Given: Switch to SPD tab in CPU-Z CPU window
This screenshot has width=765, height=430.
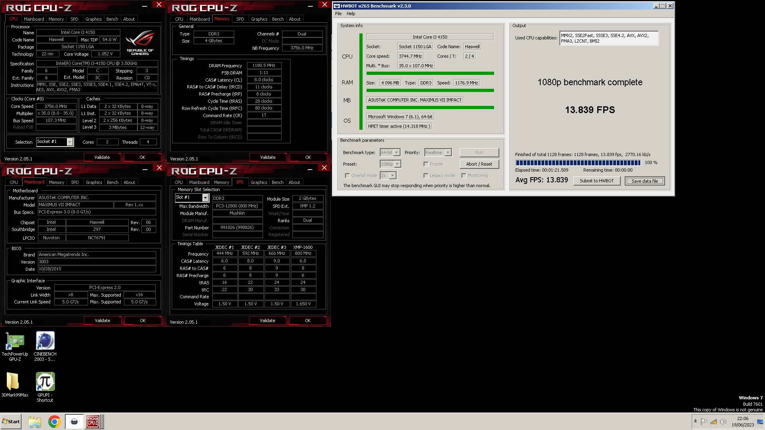Looking at the screenshot, I should [x=75, y=19].
